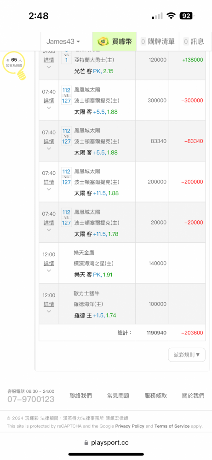This screenshot has height=460, width=212.
Task: Open 詳情 for the 300000 Suns bet
Action: (49, 101)
